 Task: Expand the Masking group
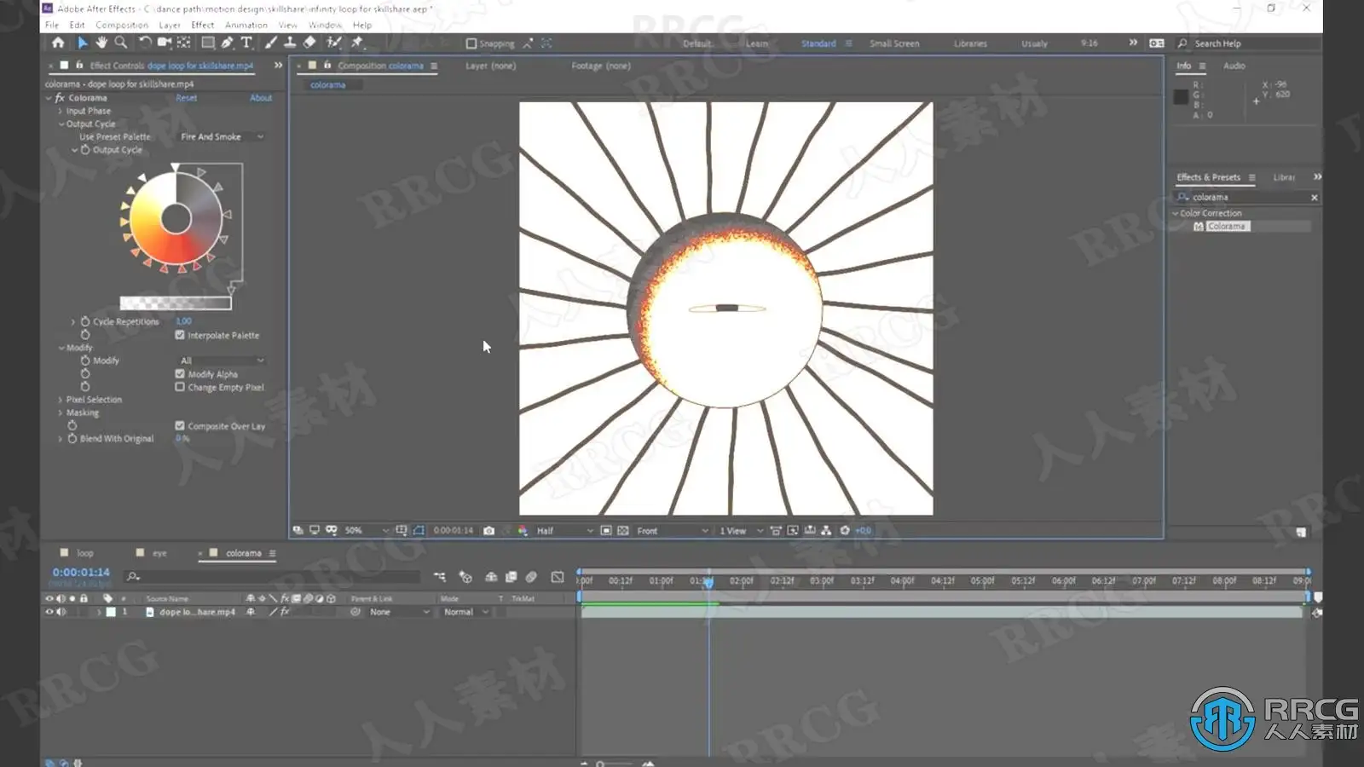tap(60, 412)
